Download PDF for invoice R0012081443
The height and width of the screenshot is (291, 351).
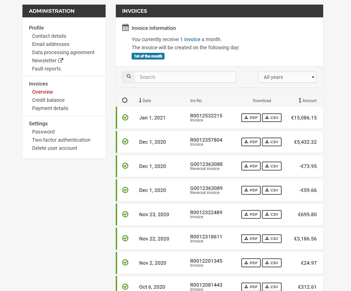pos(251,287)
